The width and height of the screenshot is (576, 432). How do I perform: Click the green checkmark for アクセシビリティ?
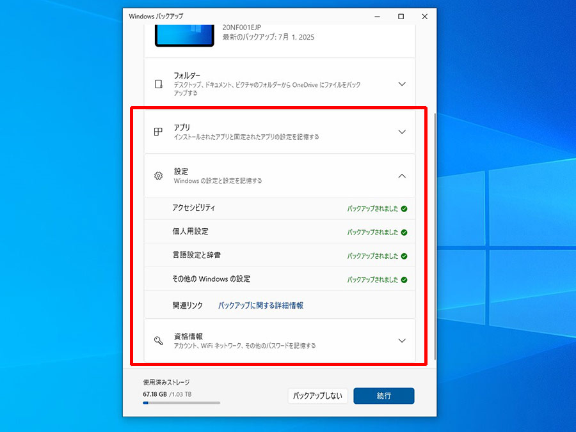pyautogui.click(x=404, y=209)
